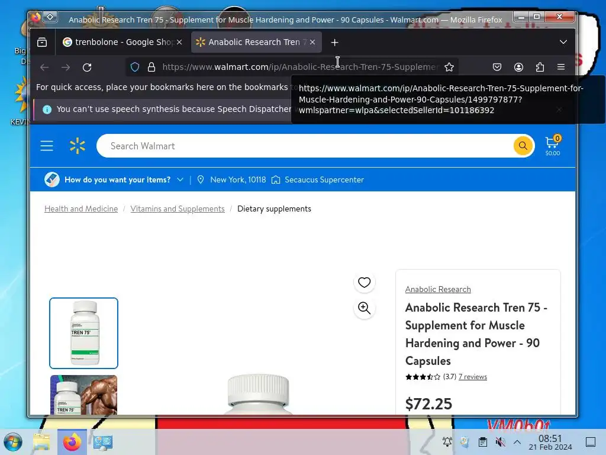
Task: Select Secaucus Supercenter store
Action: tap(318, 180)
